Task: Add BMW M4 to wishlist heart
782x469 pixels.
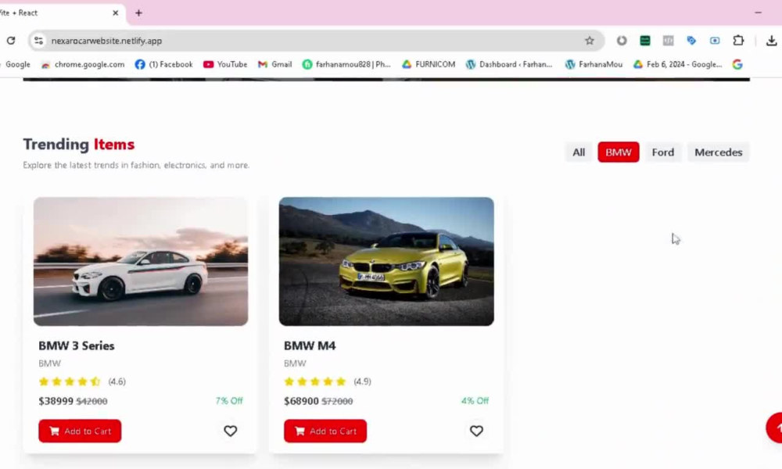Action: click(476, 431)
